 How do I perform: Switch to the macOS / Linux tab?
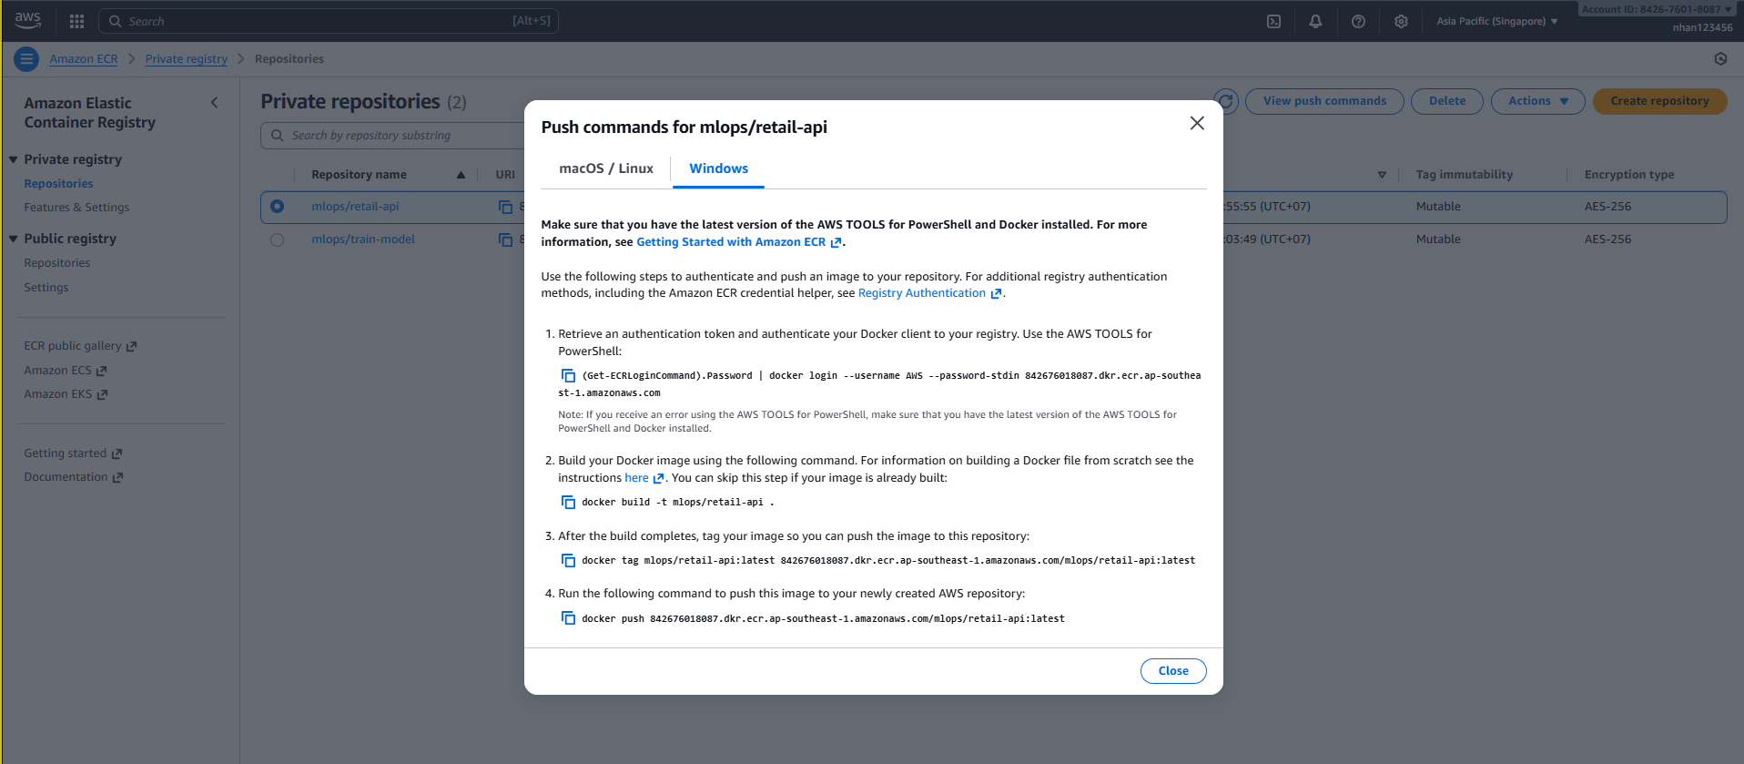point(606,168)
